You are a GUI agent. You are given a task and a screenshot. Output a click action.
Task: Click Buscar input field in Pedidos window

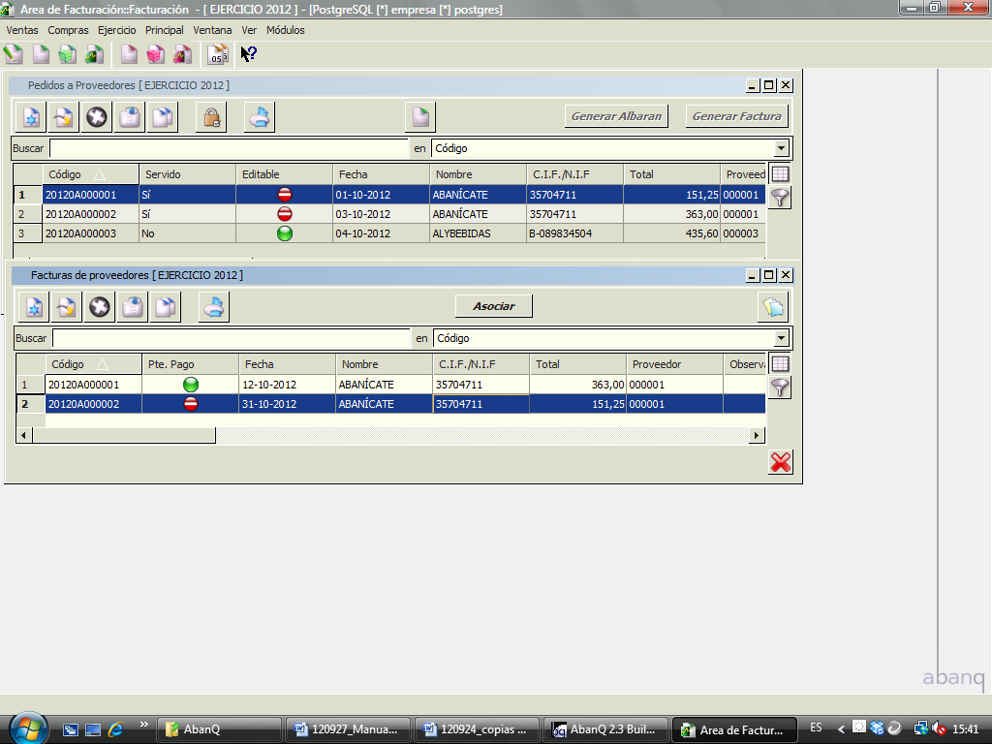point(229,148)
